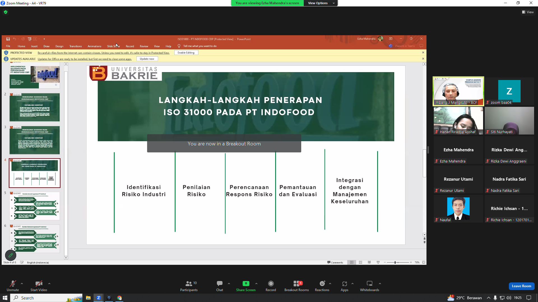This screenshot has height=302, width=538.
Task: Switch to the Review ribbon tab
Action: tap(144, 46)
